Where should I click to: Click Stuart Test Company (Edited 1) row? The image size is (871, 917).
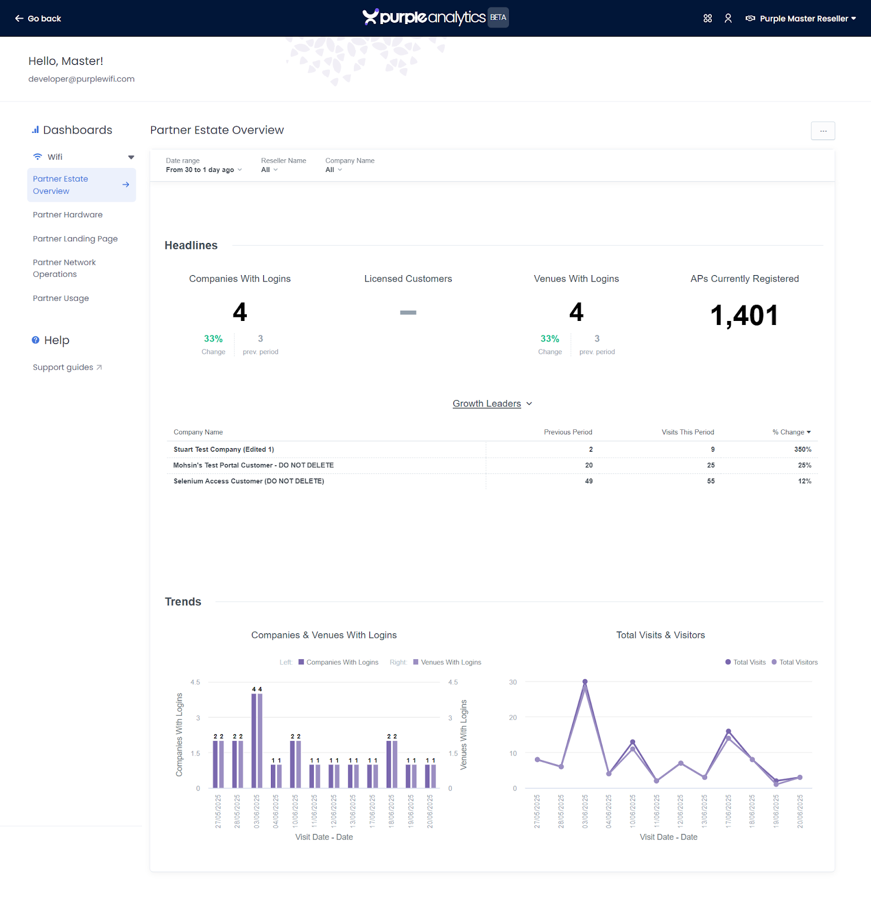(x=492, y=449)
